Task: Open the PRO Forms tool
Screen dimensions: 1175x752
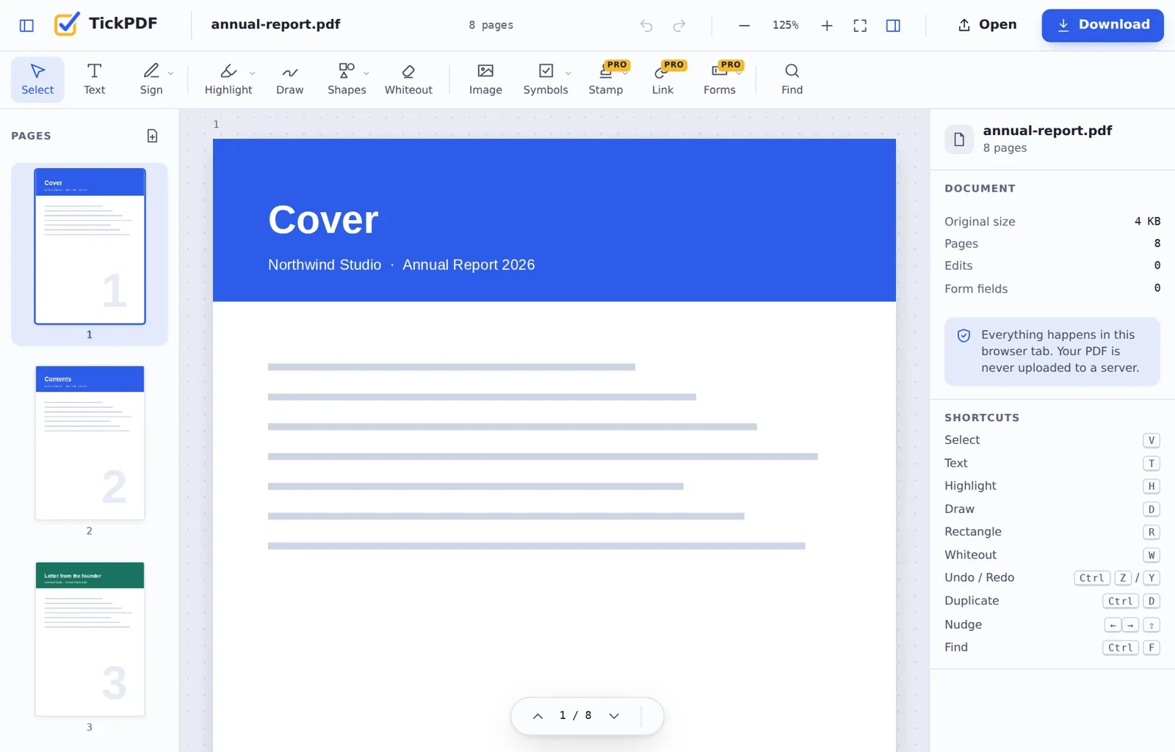Action: (720, 79)
